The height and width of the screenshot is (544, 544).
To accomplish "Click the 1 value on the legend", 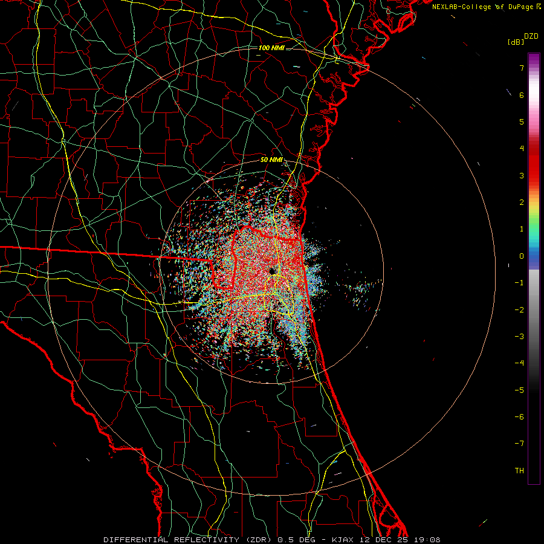I will point(522,229).
